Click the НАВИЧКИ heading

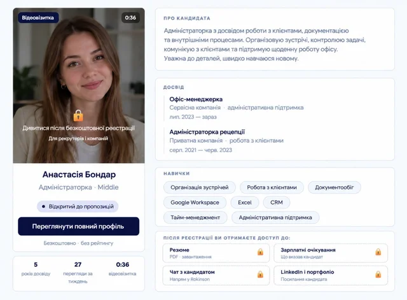177,174
